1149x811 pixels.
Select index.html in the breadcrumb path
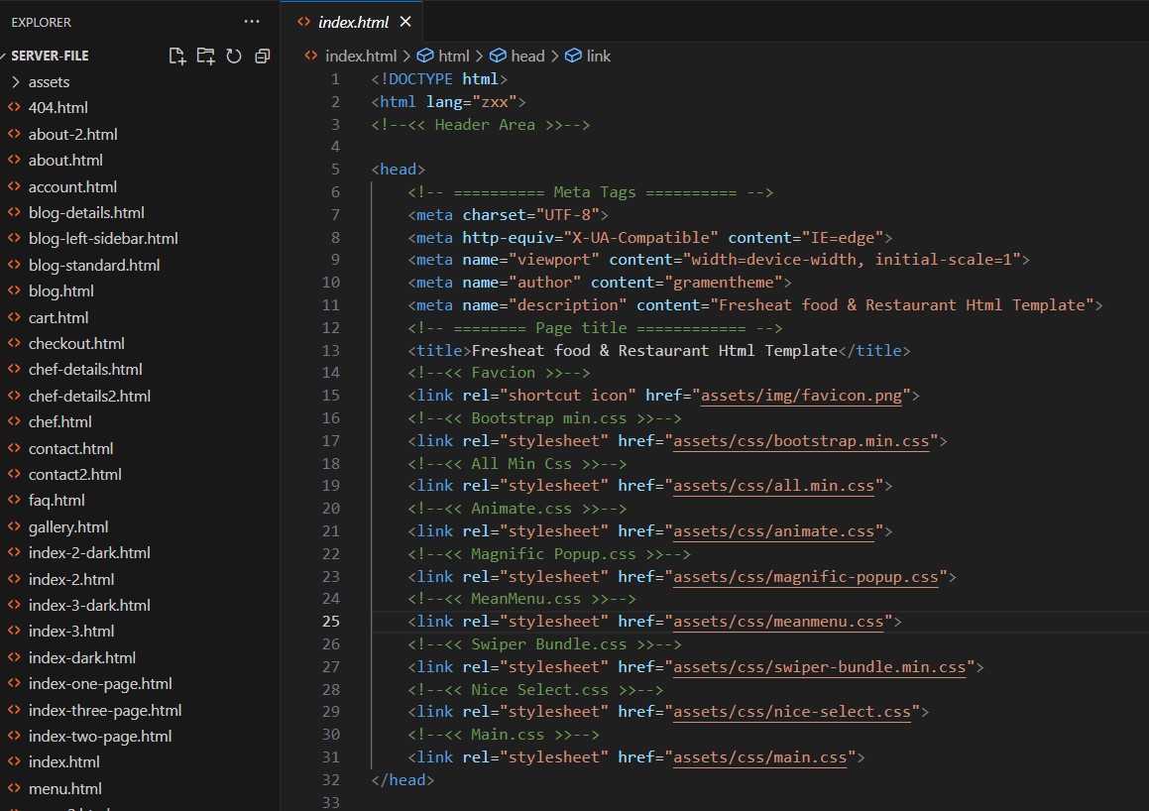[360, 57]
